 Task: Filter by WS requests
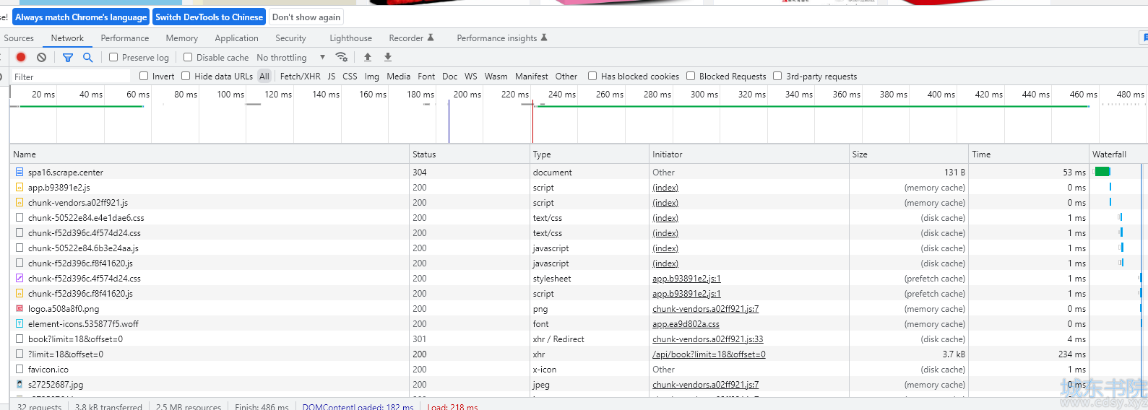point(471,76)
